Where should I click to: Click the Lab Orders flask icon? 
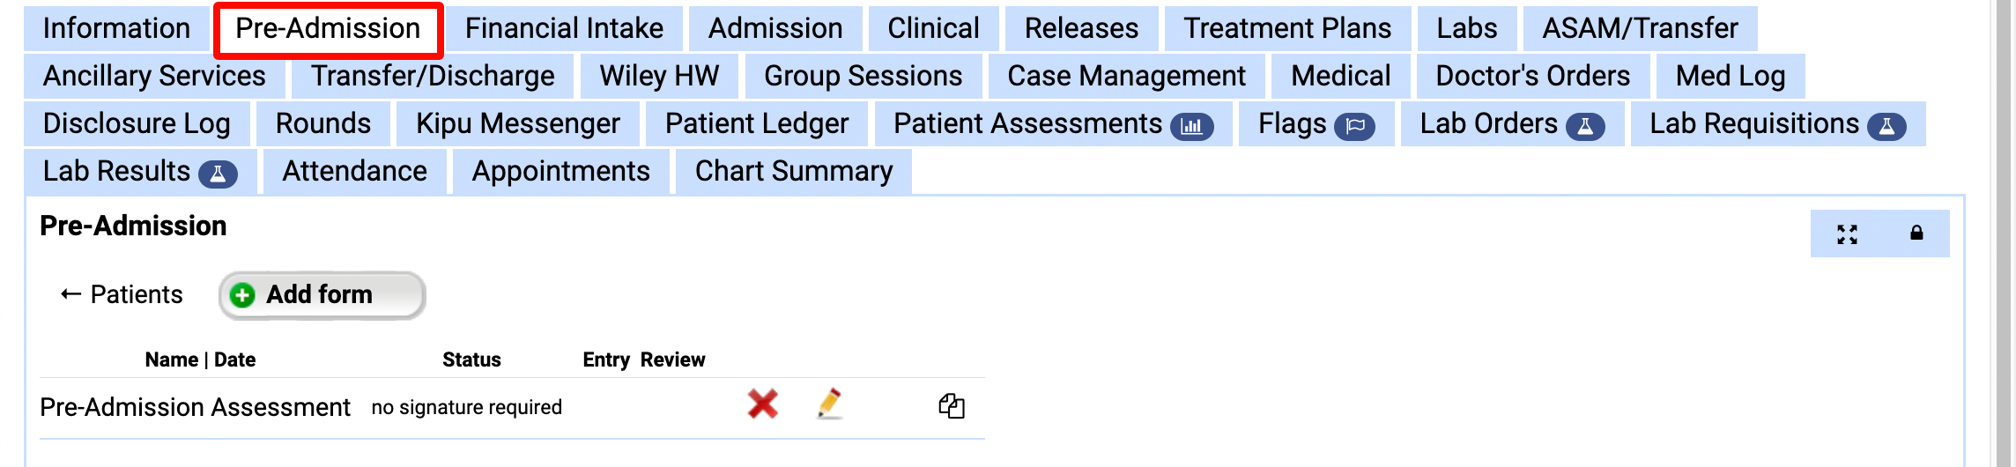(1584, 126)
